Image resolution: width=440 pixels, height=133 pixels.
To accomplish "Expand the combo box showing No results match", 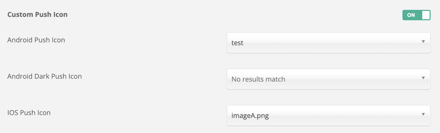I will coord(328,79).
